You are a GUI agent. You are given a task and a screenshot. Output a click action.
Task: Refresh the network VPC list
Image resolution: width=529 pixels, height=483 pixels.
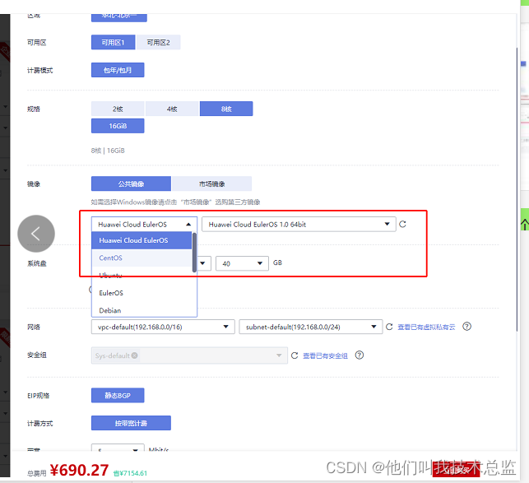point(389,327)
